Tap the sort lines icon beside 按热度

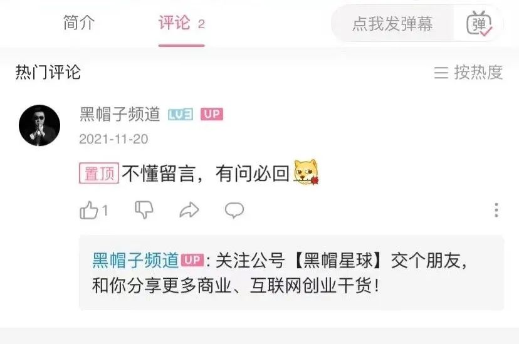(441, 73)
